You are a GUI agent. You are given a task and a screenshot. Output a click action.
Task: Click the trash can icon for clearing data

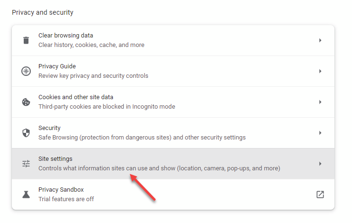click(26, 40)
